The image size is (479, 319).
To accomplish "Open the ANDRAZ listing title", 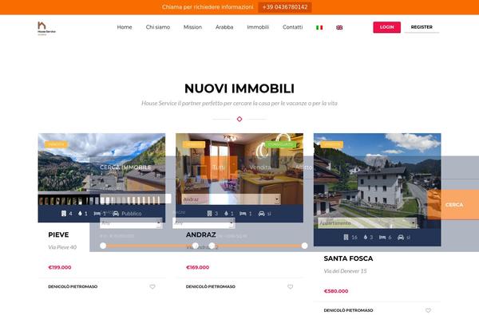I will tap(200, 234).
